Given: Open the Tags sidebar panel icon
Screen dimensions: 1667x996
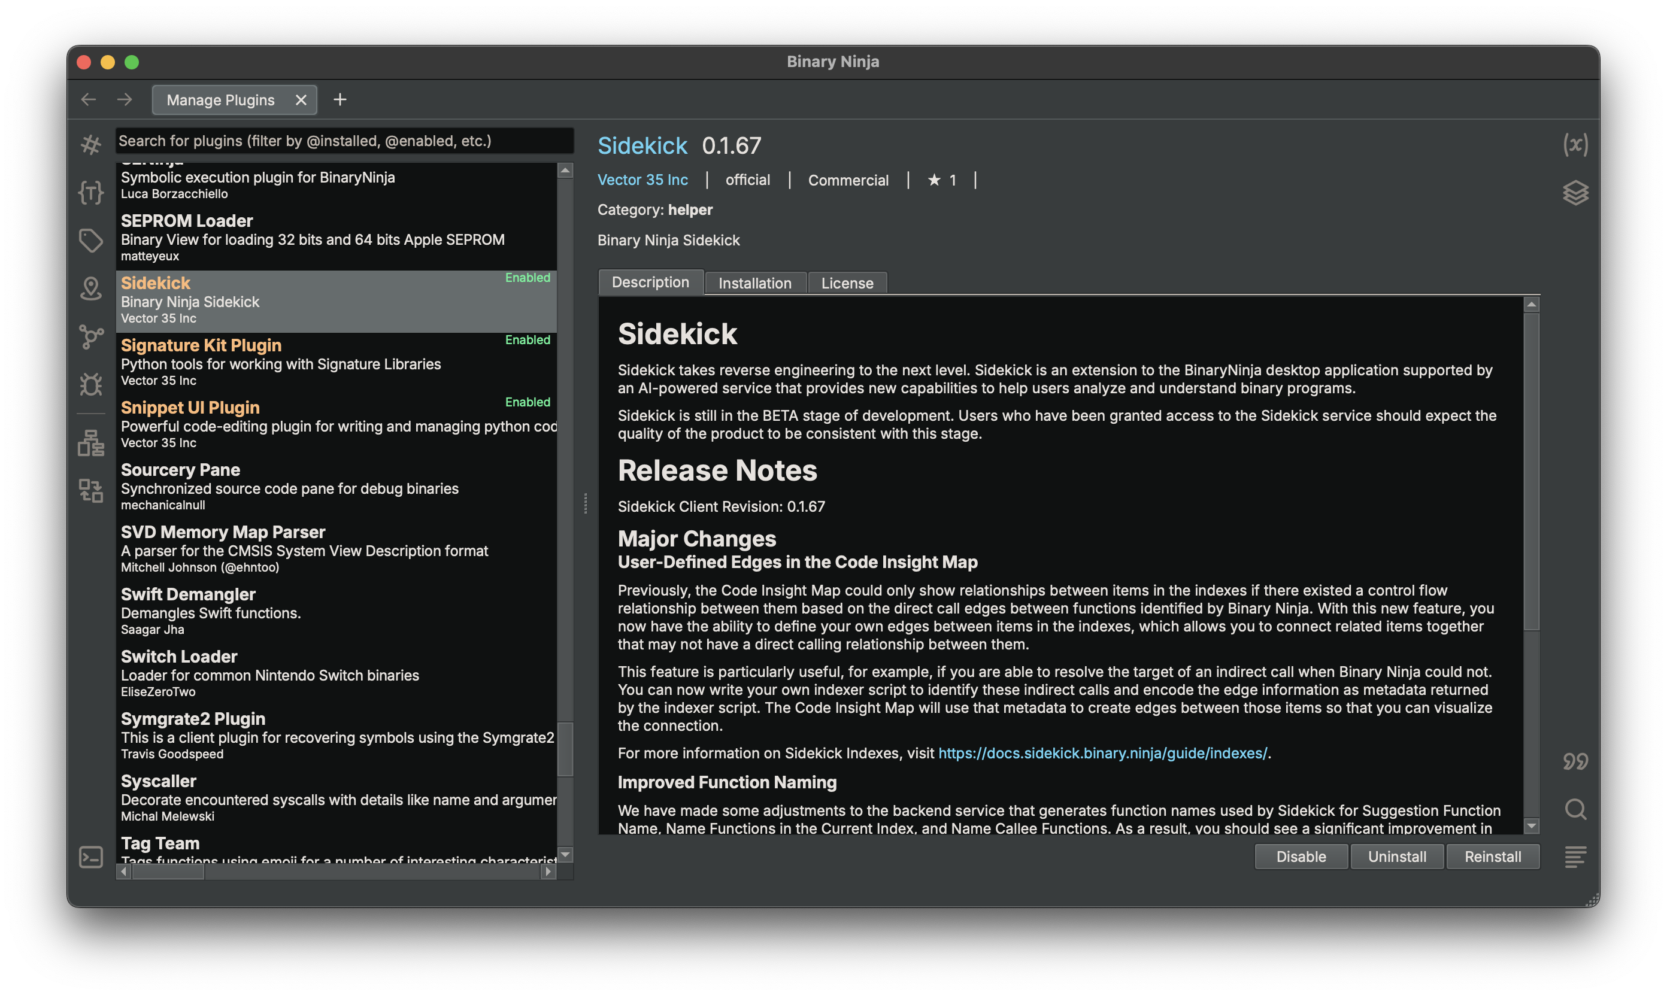Looking at the screenshot, I should [90, 240].
